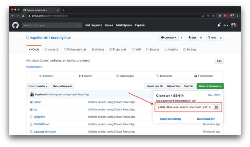View the 1 contributor link
Viewport: 250px width, 147px height.
204,76
